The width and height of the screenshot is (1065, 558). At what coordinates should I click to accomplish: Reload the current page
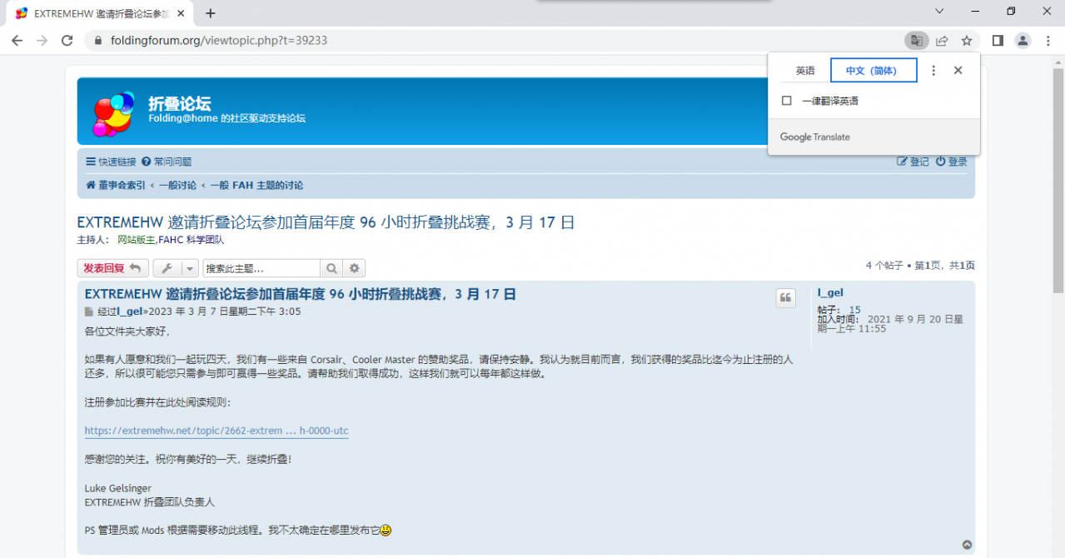pyautogui.click(x=67, y=40)
